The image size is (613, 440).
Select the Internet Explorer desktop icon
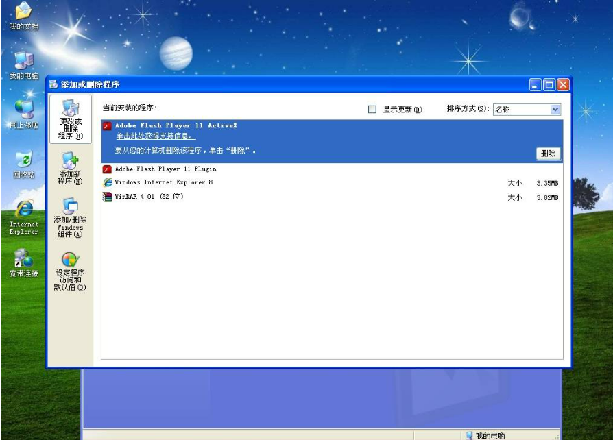pos(24,217)
